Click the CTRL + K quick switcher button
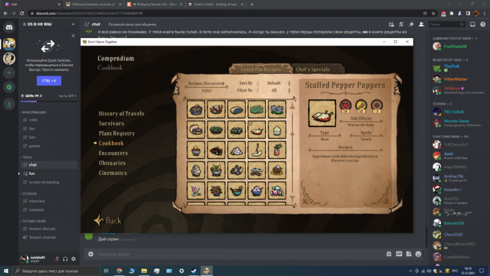 pyautogui.click(x=49, y=81)
